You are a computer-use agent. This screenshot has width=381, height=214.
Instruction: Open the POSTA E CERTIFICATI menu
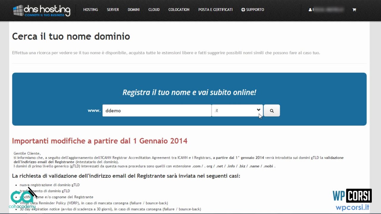pos(216,10)
